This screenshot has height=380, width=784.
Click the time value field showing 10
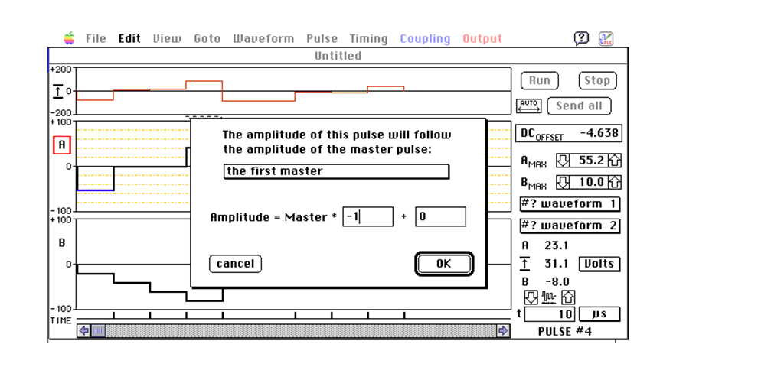pos(550,314)
